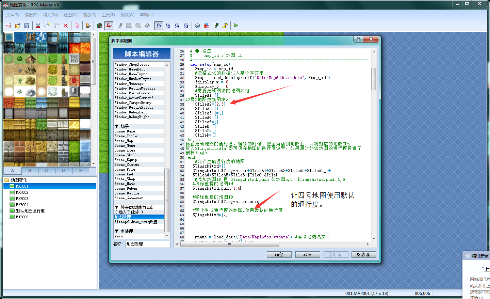Image resolution: width=490 pixels, height=299 pixels.
Task: Click the script editor dialog's ? help icon
Action: [358, 39]
